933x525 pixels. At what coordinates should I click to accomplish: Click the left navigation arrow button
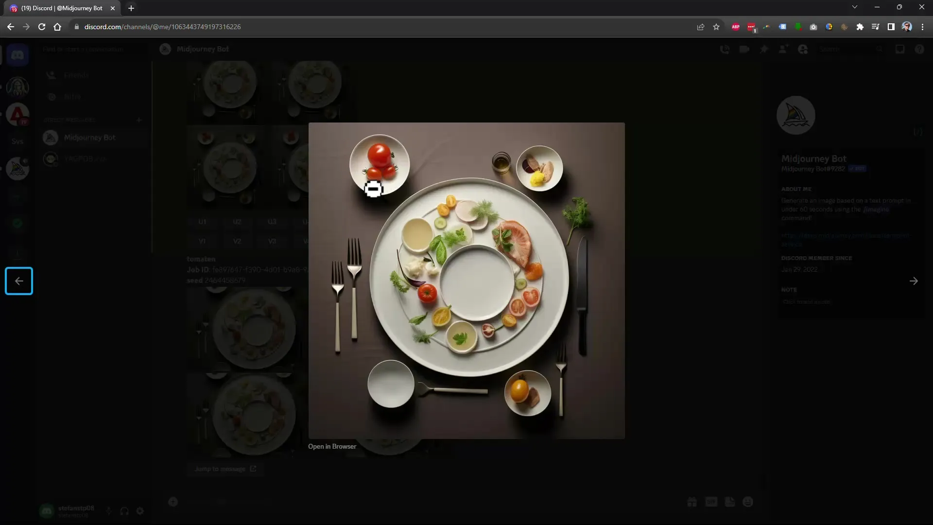pyautogui.click(x=19, y=281)
